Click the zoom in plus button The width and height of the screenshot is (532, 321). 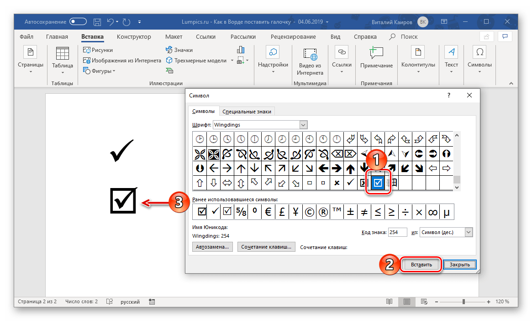pos(488,302)
